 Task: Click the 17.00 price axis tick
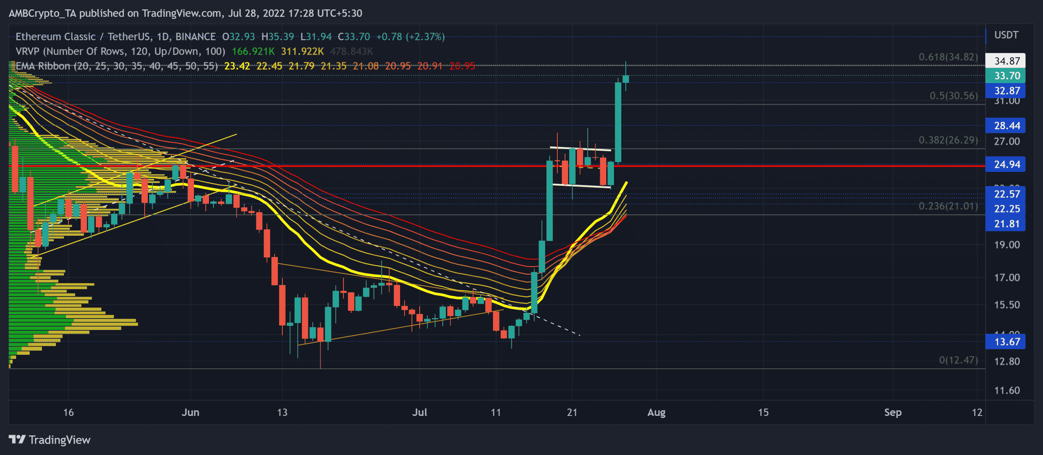click(x=1007, y=278)
